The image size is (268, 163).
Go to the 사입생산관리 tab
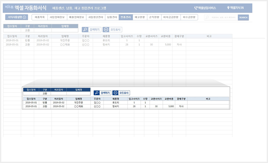pyautogui.click(x=96, y=17)
